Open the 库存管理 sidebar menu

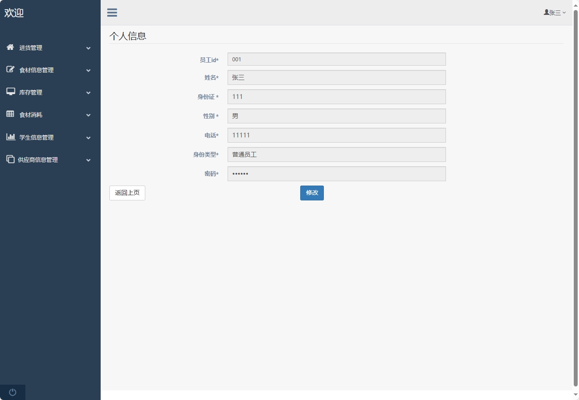point(50,92)
